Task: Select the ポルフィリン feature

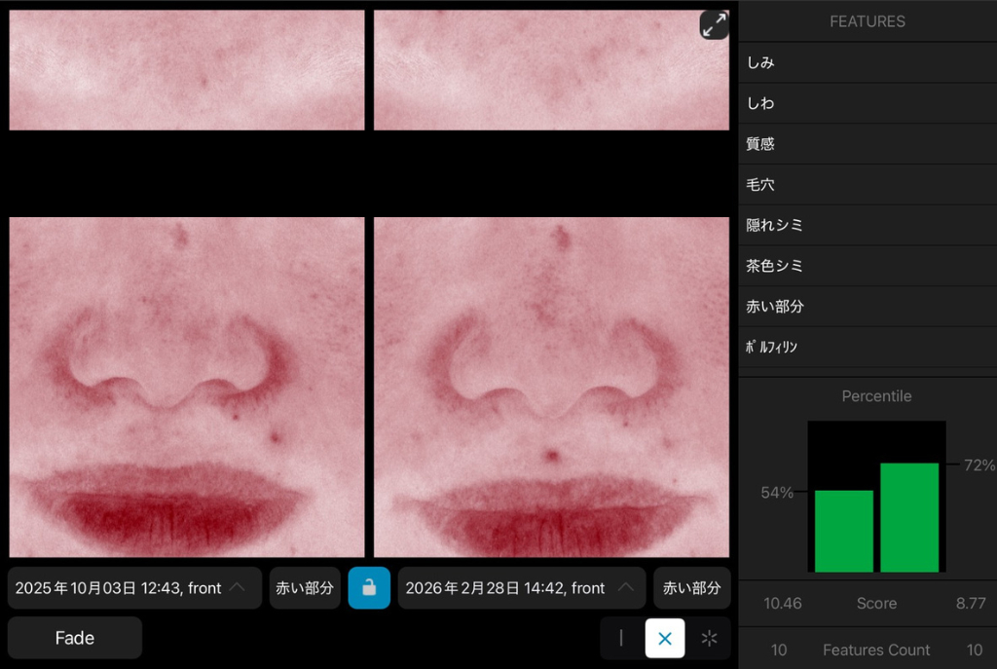Action: pos(867,348)
